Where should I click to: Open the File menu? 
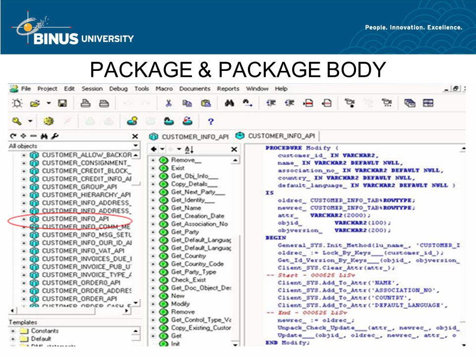[26, 89]
